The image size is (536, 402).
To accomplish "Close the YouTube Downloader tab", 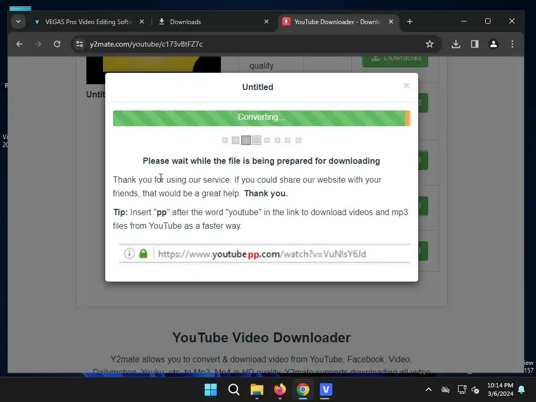I will point(391,21).
